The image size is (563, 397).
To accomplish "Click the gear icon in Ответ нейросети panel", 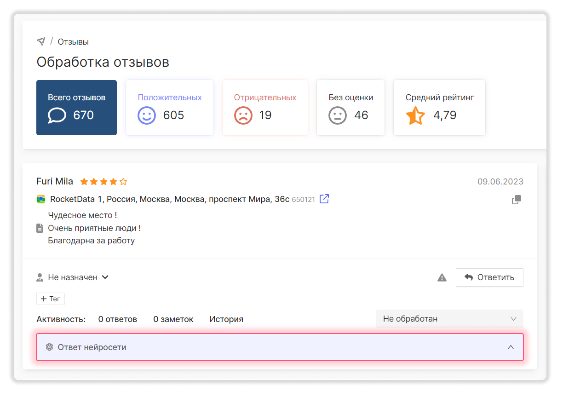I will [49, 347].
